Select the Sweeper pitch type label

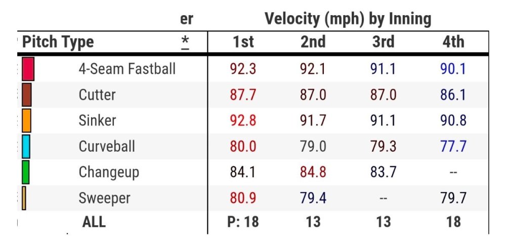104,198
